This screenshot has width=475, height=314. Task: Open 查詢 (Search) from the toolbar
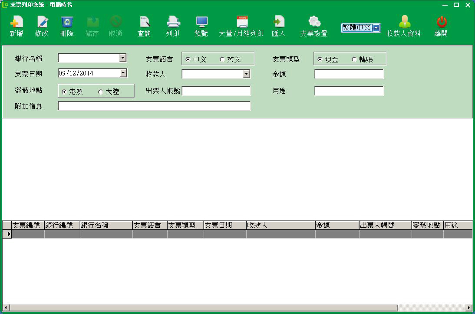pyautogui.click(x=144, y=22)
